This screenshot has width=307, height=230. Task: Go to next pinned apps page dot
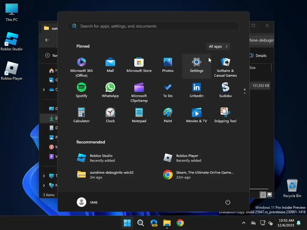click(245, 93)
